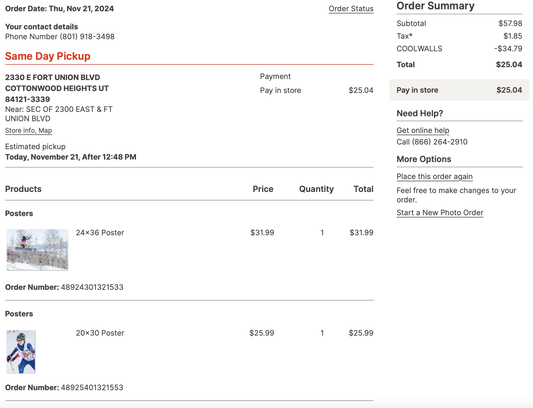Click the contact phone number (801) 918-3498

pyautogui.click(x=87, y=37)
